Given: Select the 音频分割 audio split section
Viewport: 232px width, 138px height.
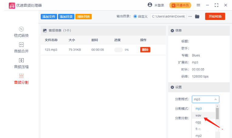Looking at the screenshot, I should click(x=21, y=79).
